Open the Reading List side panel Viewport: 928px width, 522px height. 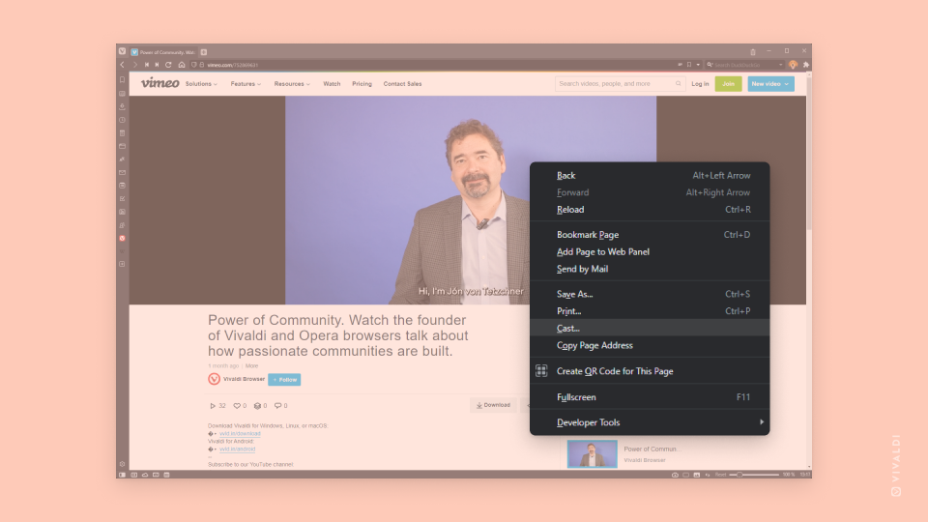coord(122,94)
